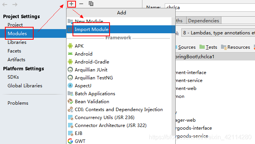Select Batch Applications entry
Screen dimensions: 255x144
tap(119, 94)
